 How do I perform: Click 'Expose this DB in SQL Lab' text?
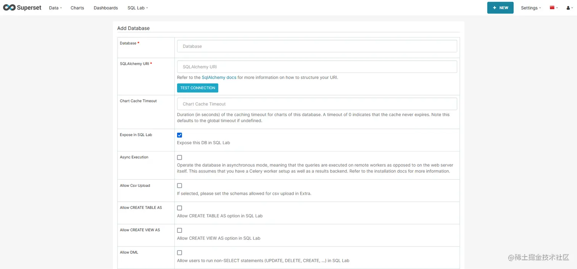point(203,143)
